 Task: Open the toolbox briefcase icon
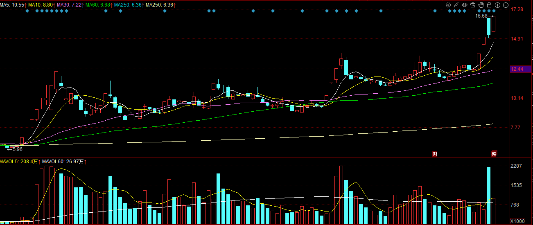[x=473, y=5]
